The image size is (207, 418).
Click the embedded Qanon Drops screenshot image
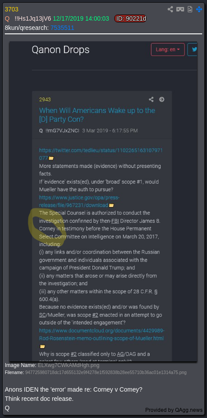pyautogui.click(x=103, y=201)
